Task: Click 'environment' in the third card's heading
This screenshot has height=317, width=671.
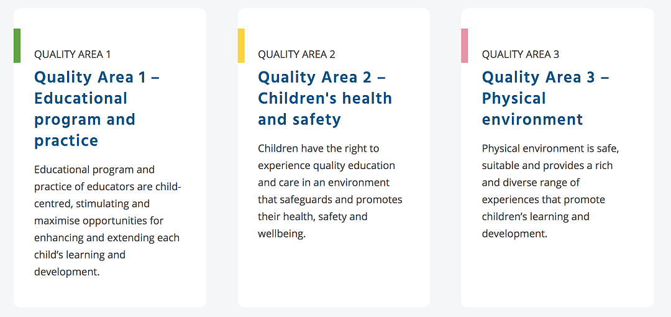Action: [x=532, y=119]
